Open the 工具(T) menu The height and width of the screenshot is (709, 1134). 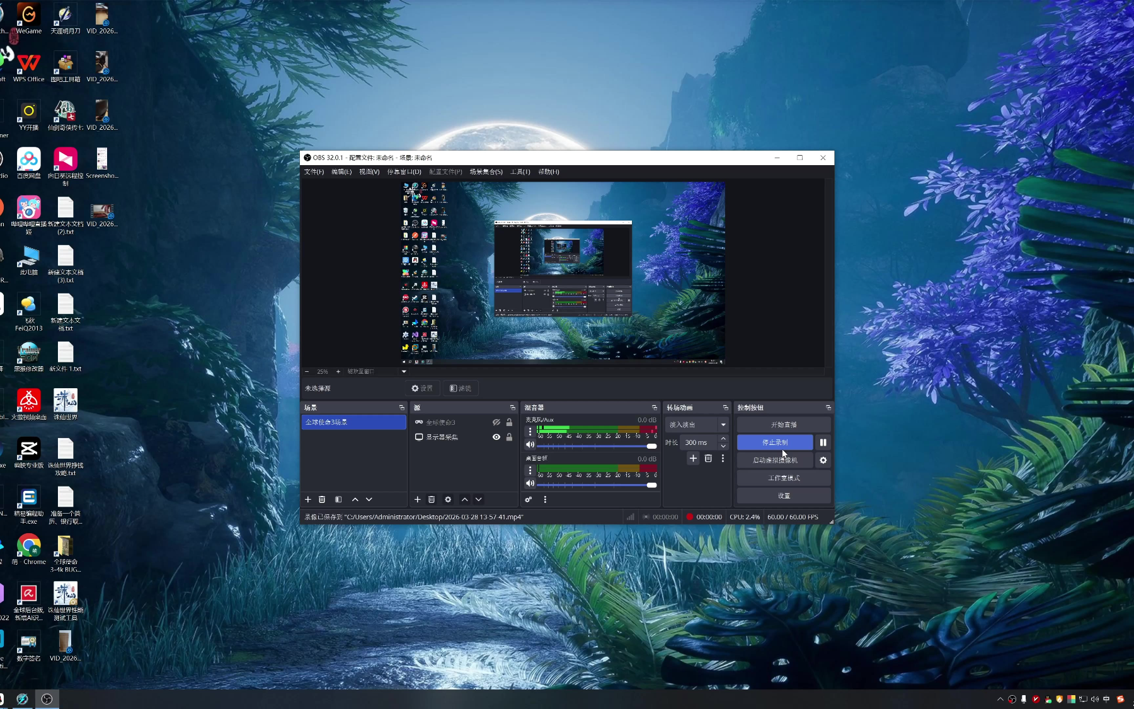520,171
